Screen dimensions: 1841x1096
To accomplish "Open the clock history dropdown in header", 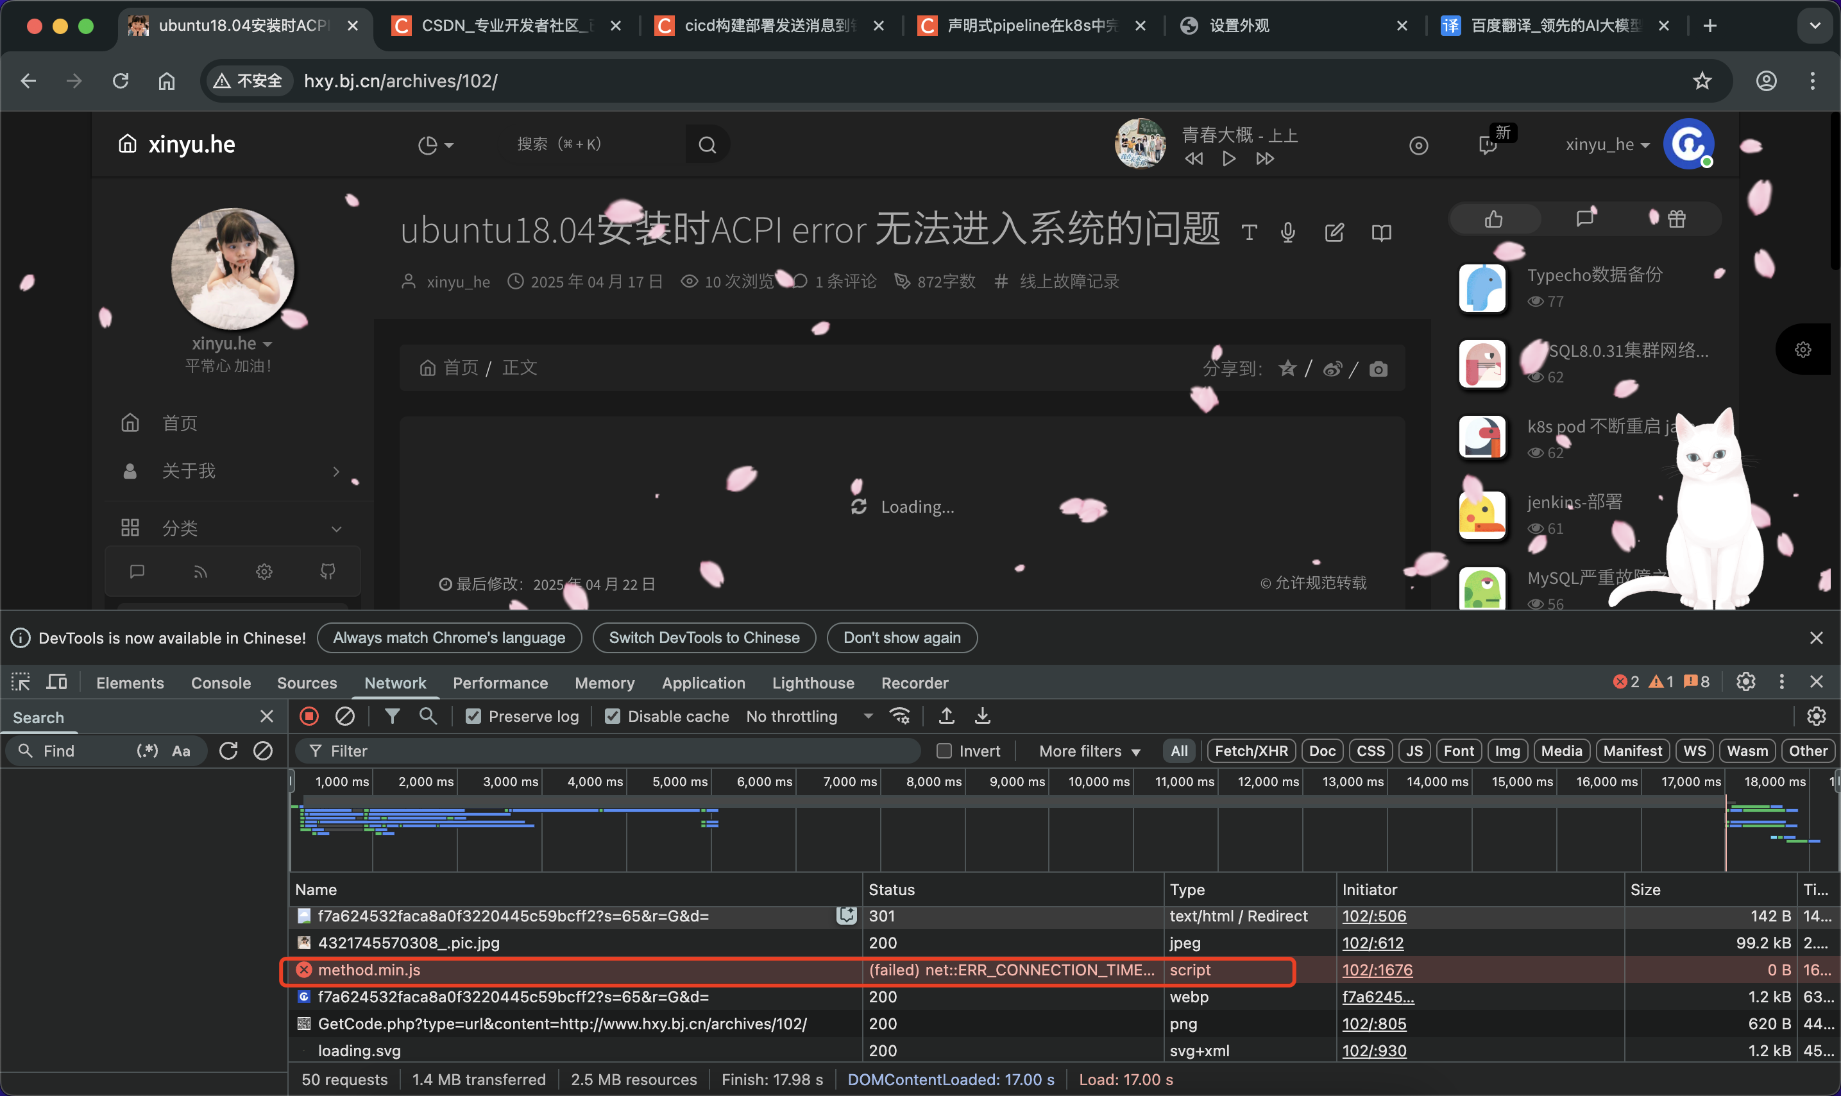I will (x=436, y=145).
